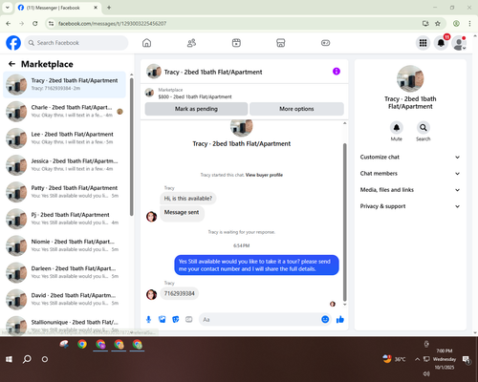Viewport: 478px width, 382px height.
Task: Reload the page in Chrome
Action: click(35, 23)
